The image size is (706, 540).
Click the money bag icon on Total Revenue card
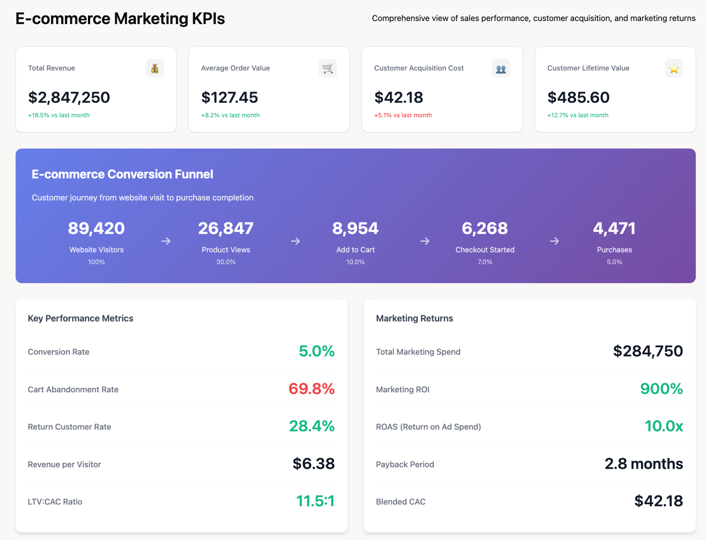click(x=155, y=68)
